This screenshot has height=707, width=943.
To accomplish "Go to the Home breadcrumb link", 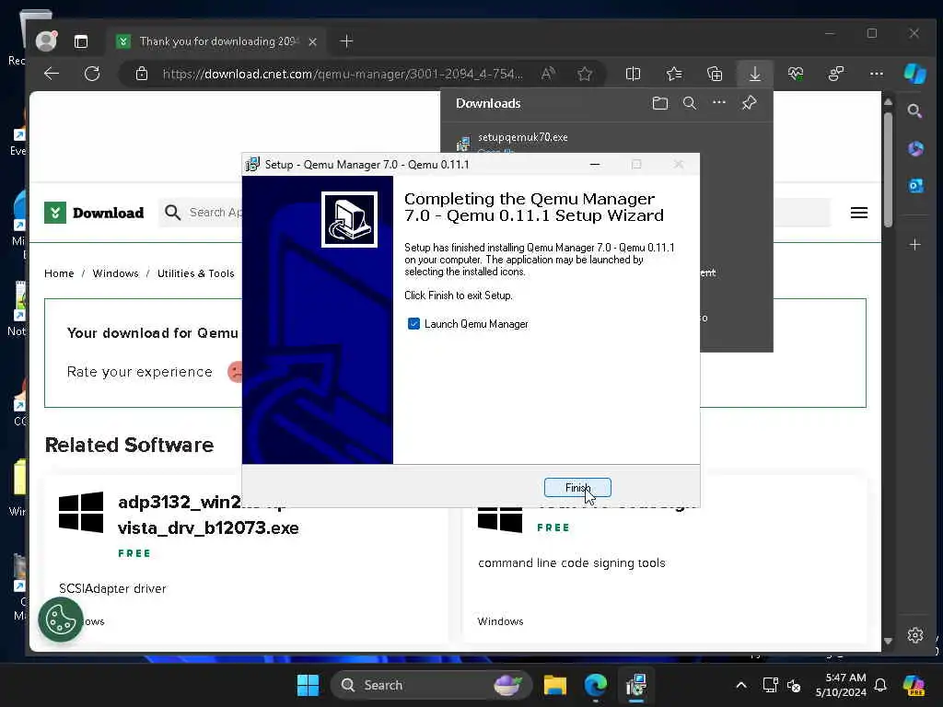I will pyautogui.click(x=59, y=273).
